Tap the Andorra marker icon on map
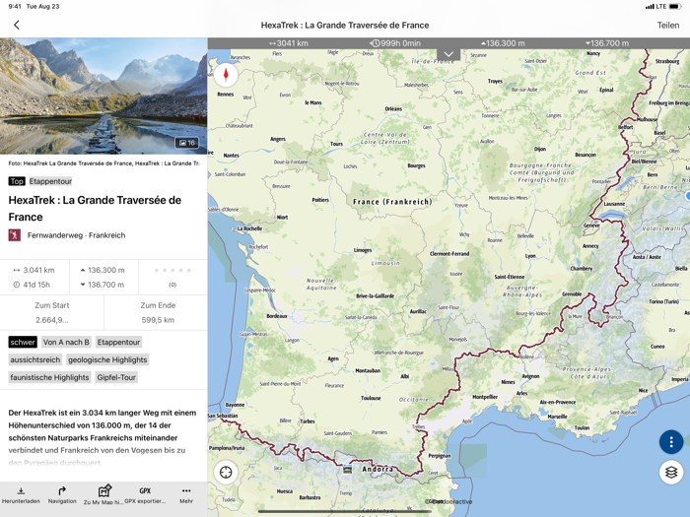 pos(348,469)
